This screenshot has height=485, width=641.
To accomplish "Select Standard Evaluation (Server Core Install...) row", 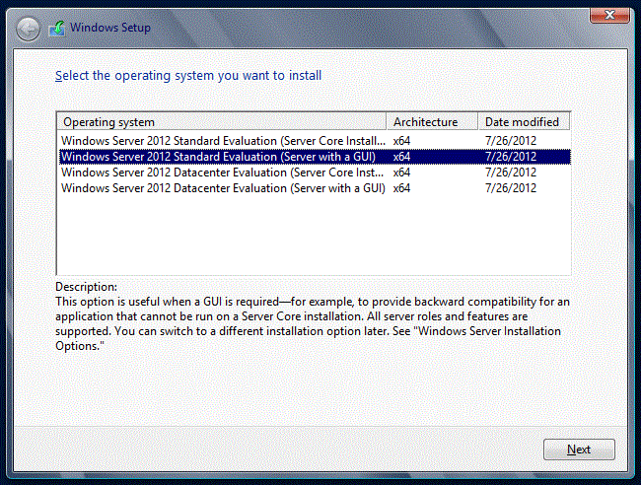I will [315, 141].
